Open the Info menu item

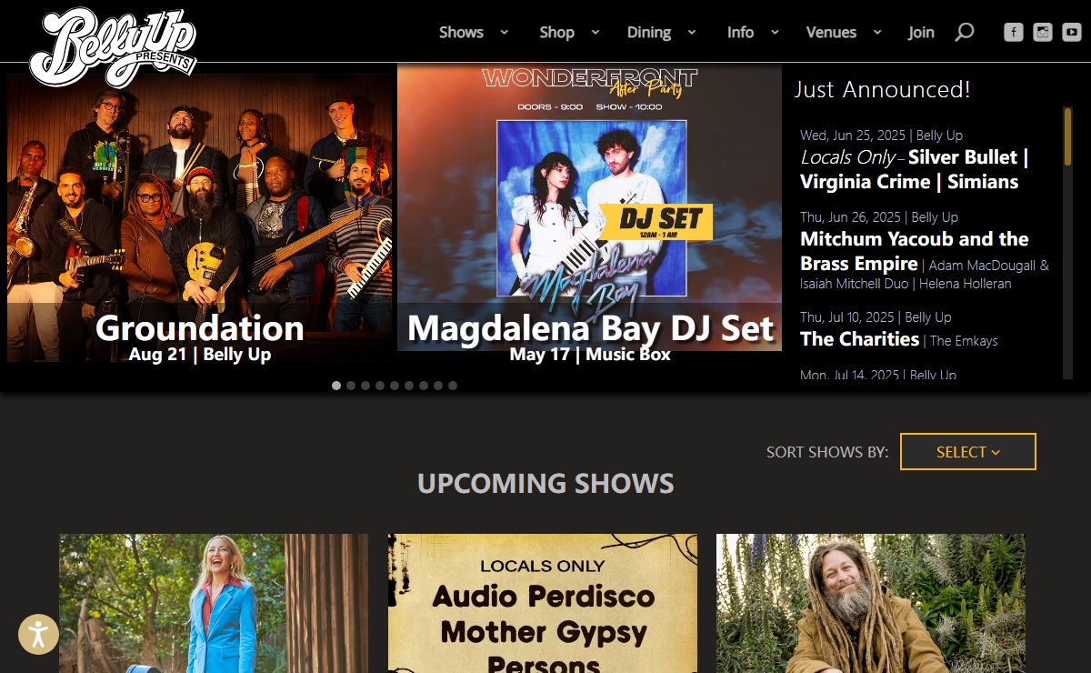click(x=740, y=32)
